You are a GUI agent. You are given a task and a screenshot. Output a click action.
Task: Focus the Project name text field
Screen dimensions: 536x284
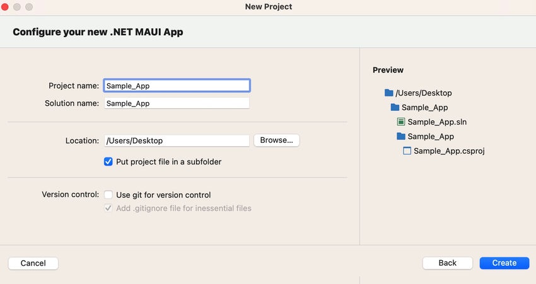pyautogui.click(x=177, y=86)
